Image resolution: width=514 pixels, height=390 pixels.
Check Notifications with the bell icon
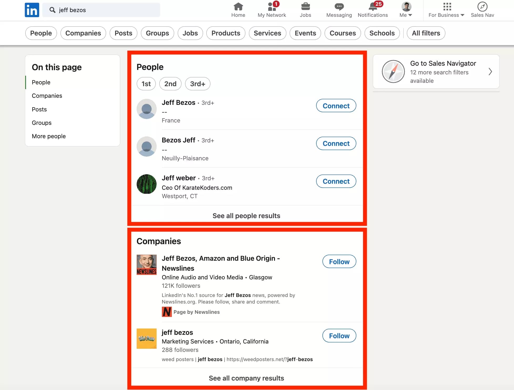tap(372, 7)
